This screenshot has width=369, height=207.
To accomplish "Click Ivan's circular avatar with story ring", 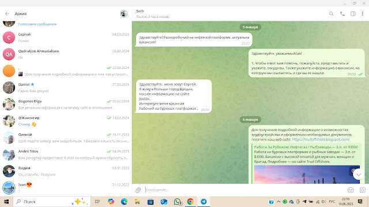I will 9,188.
